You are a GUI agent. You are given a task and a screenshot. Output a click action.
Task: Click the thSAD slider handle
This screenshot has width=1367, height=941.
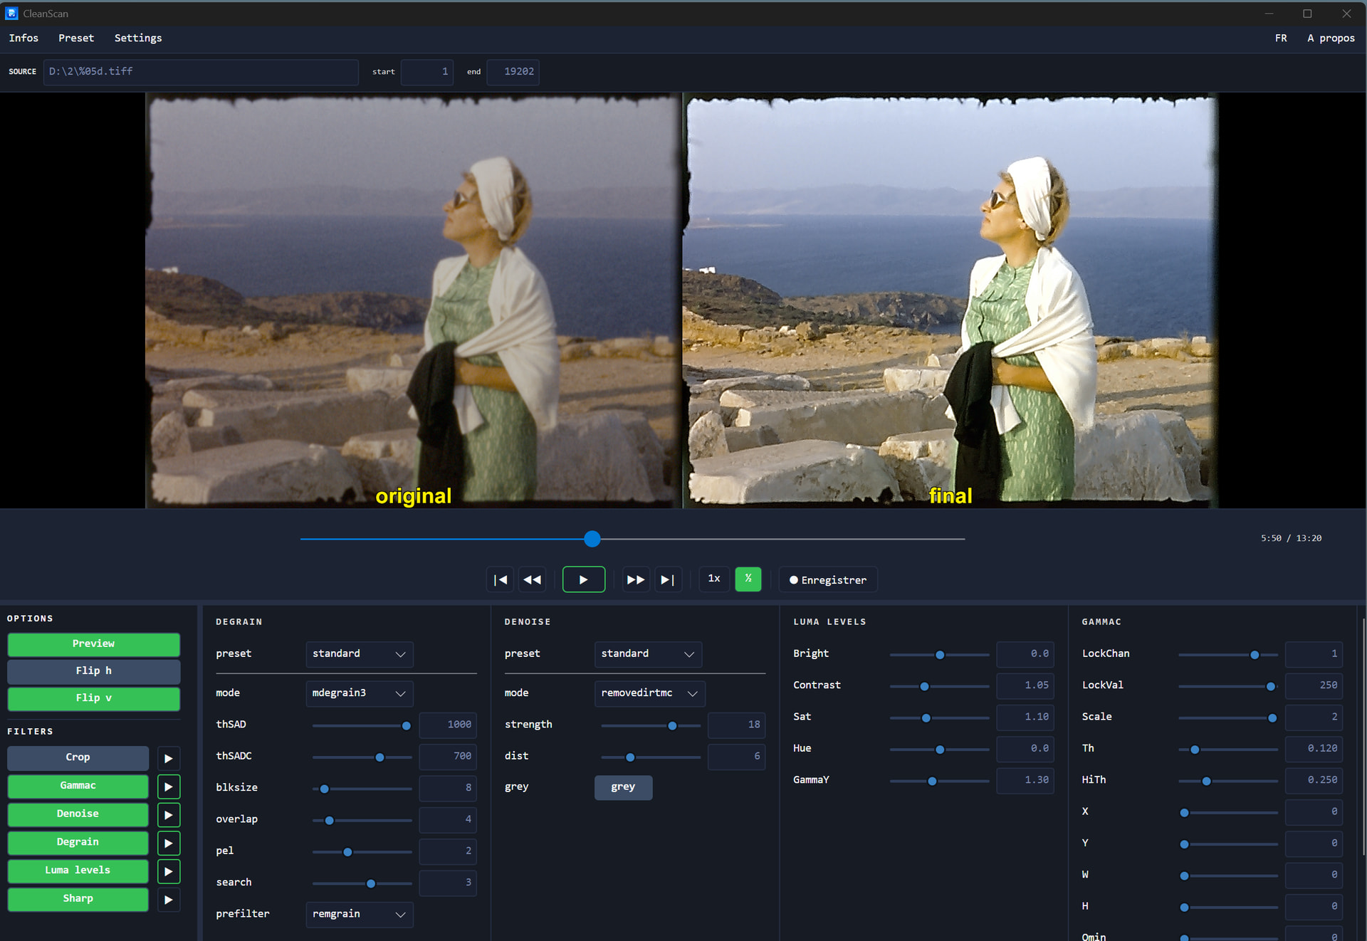[x=406, y=725]
